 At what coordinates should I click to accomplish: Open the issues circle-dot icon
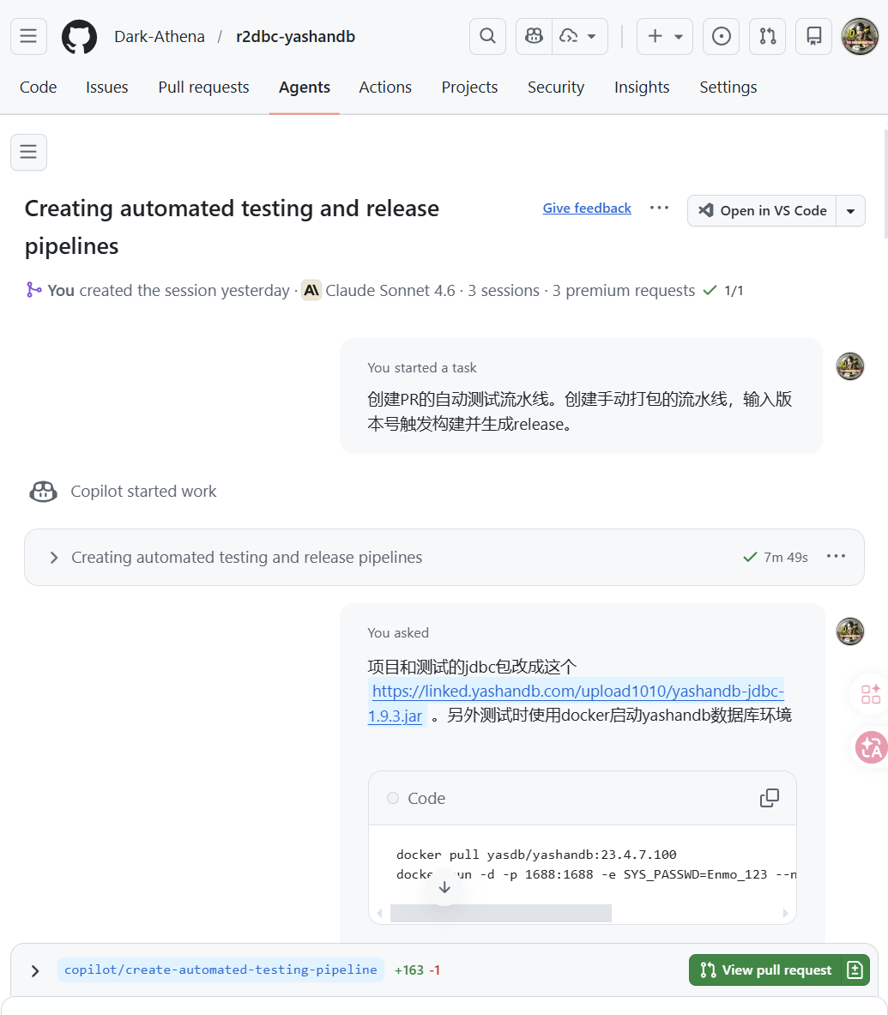coord(722,36)
